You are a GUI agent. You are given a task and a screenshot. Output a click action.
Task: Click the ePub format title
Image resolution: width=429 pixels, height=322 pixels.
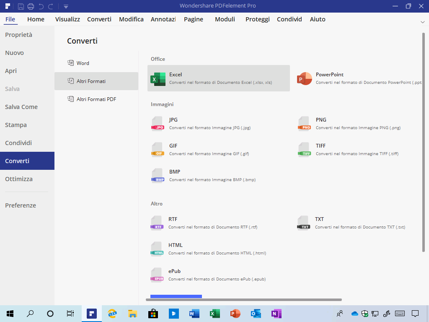point(175,271)
